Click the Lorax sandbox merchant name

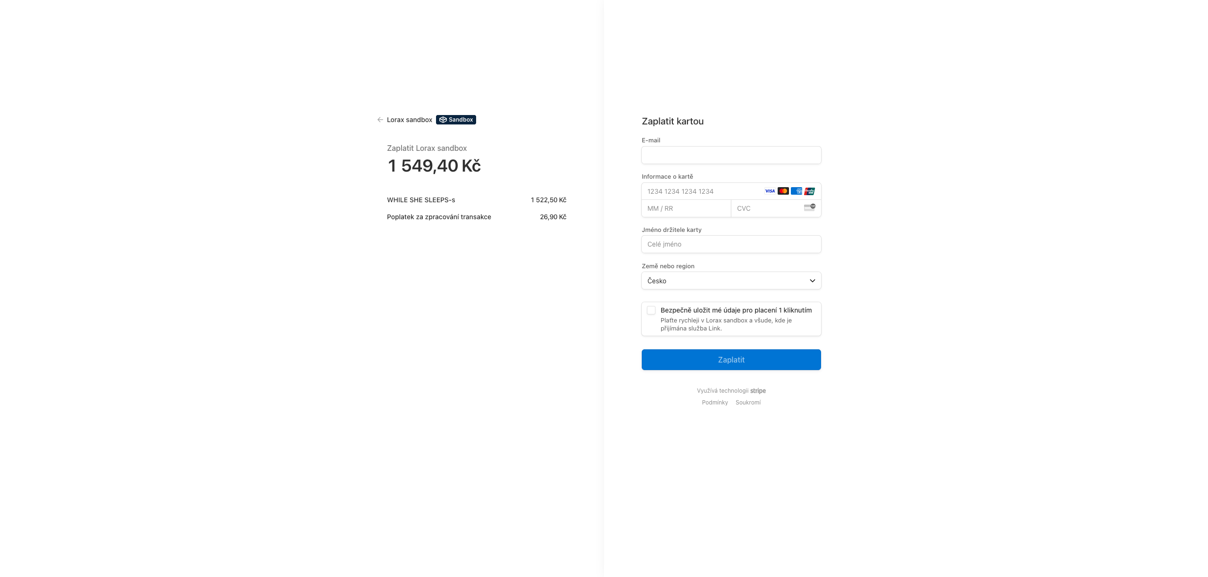pyautogui.click(x=409, y=120)
